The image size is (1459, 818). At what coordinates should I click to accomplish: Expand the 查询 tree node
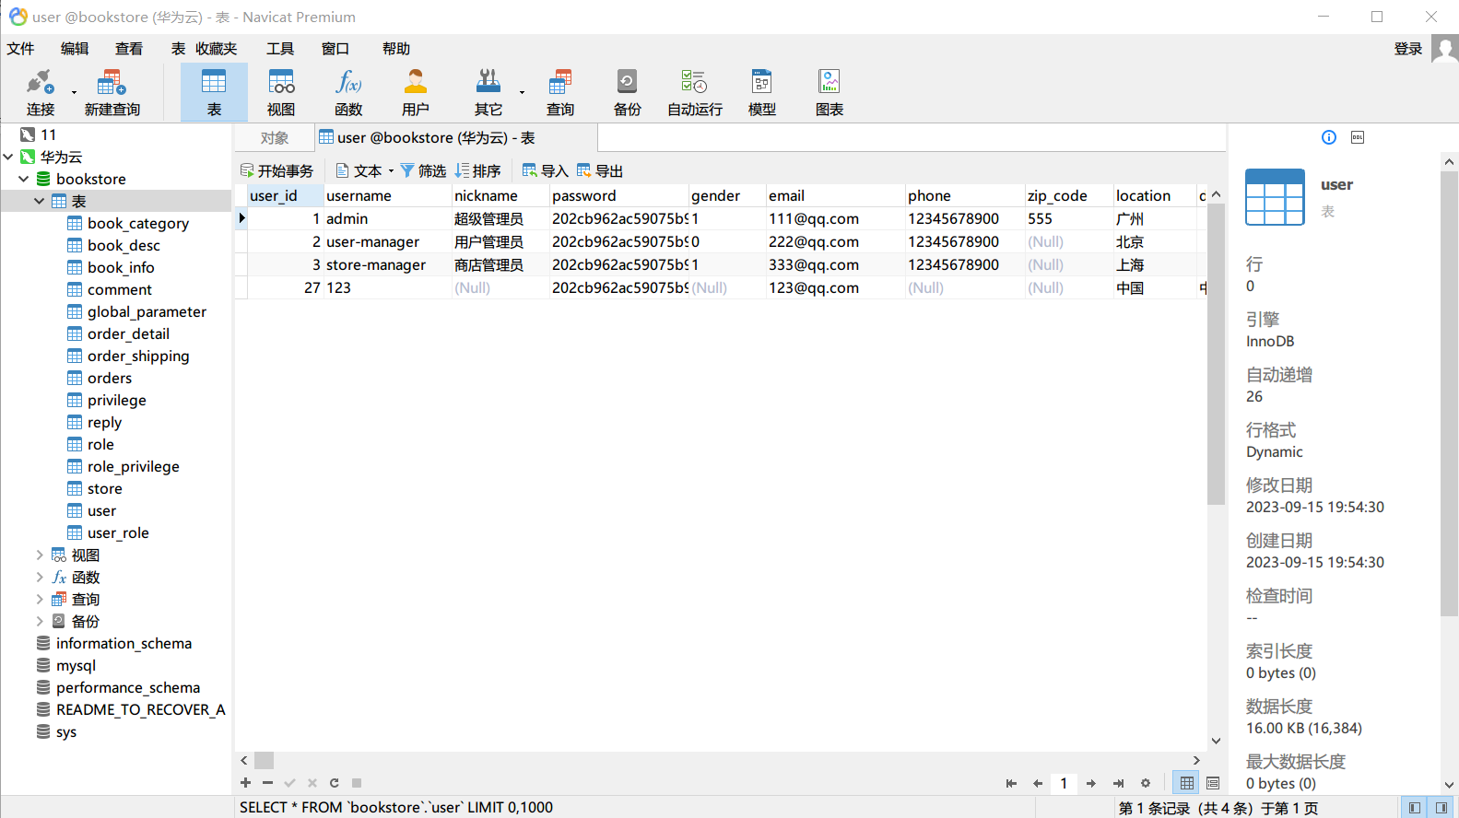point(40,599)
